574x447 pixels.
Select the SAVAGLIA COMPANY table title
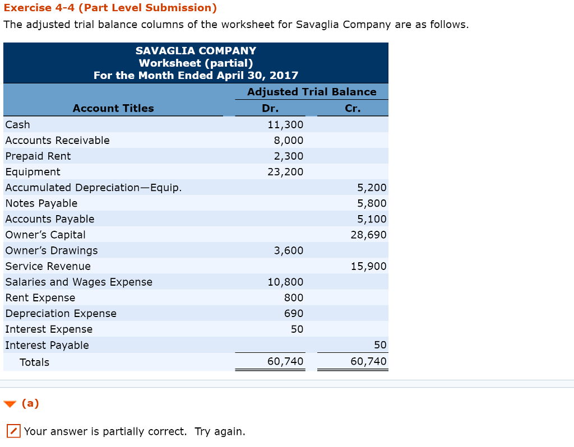point(196,51)
